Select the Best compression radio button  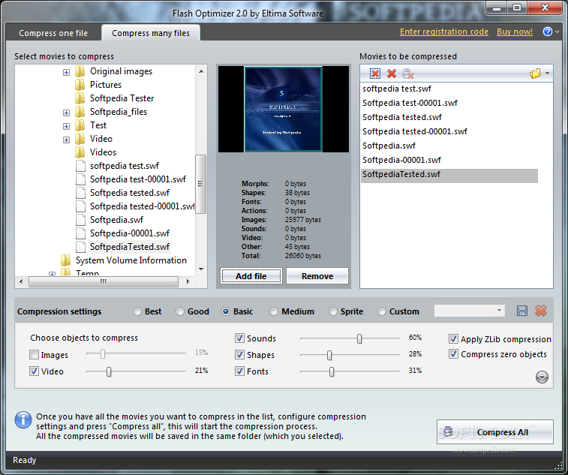point(137,311)
